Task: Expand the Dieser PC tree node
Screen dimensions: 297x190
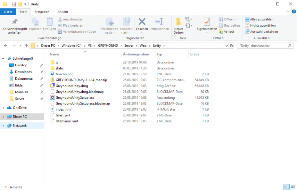Action: 3,117
